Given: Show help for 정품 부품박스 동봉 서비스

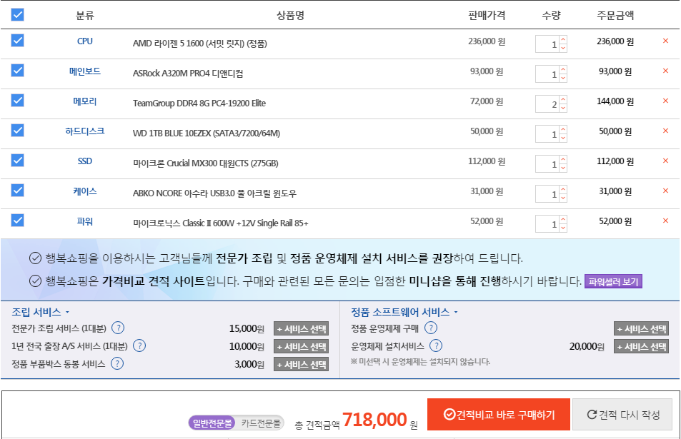Looking at the screenshot, I should coord(117,364).
